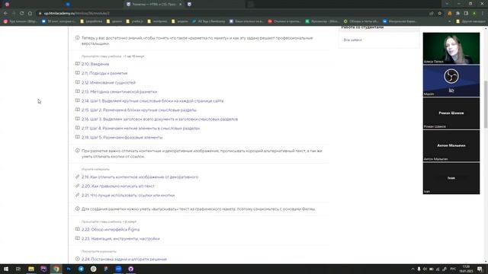Click the browser Back arrow
The height and width of the screenshot is (274, 488).
point(5,14)
